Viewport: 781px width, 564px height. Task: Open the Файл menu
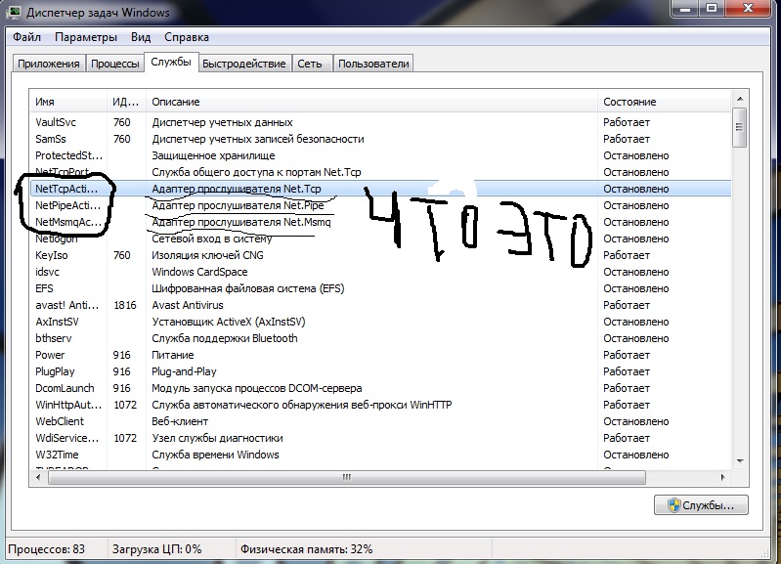(x=27, y=37)
